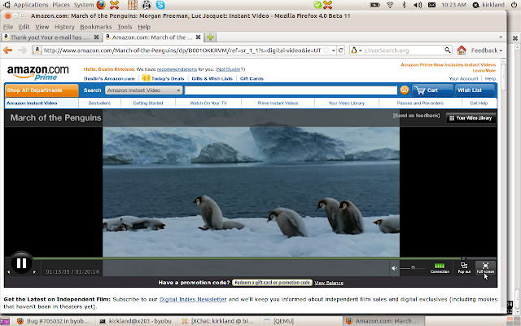This screenshot has height=326, width=521.
Task: Switch to XChat window in taskbar
Action: click(218, 321)
